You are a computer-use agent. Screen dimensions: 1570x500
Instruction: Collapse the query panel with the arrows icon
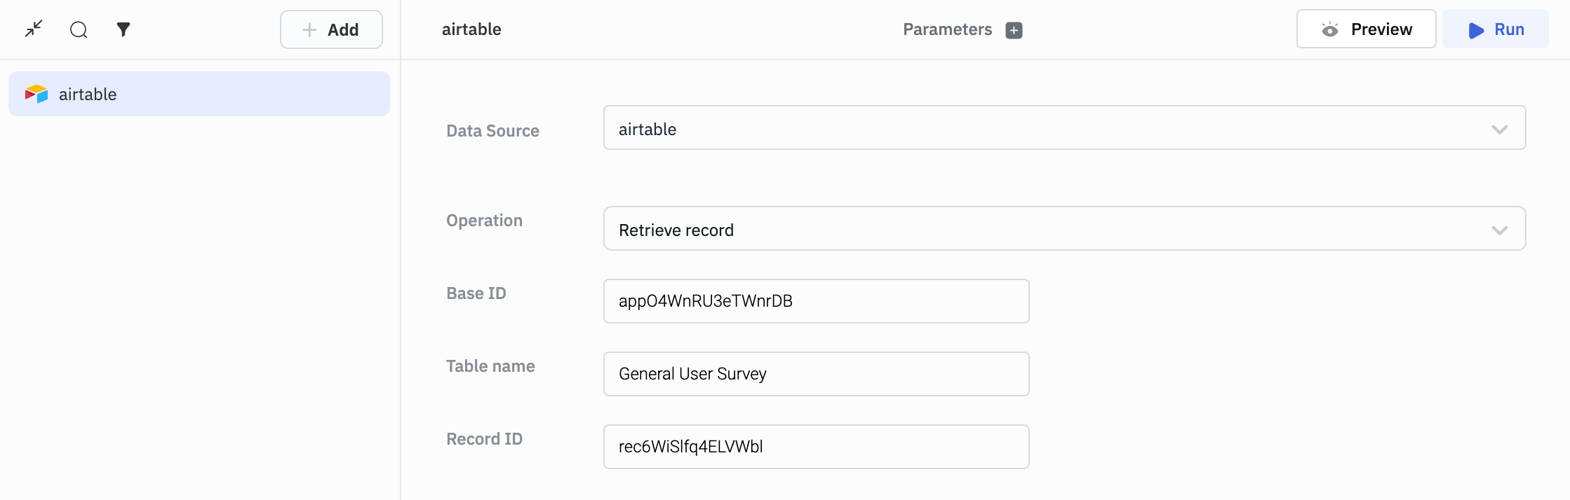tap(34, 29)
